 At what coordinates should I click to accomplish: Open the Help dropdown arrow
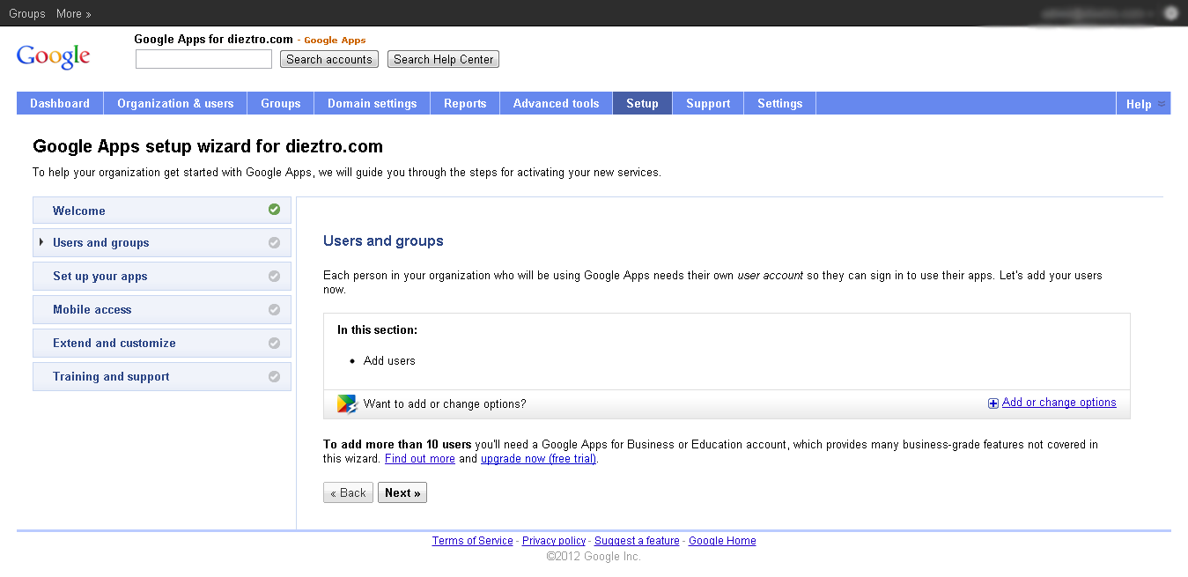click(1162, 104)
